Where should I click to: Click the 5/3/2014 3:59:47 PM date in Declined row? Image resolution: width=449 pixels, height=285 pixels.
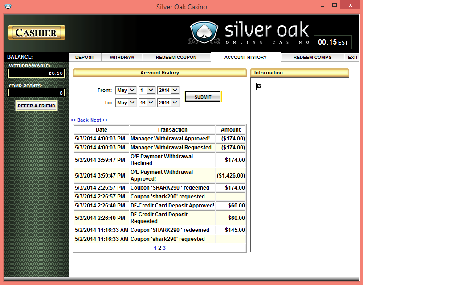tap(102, 160)
